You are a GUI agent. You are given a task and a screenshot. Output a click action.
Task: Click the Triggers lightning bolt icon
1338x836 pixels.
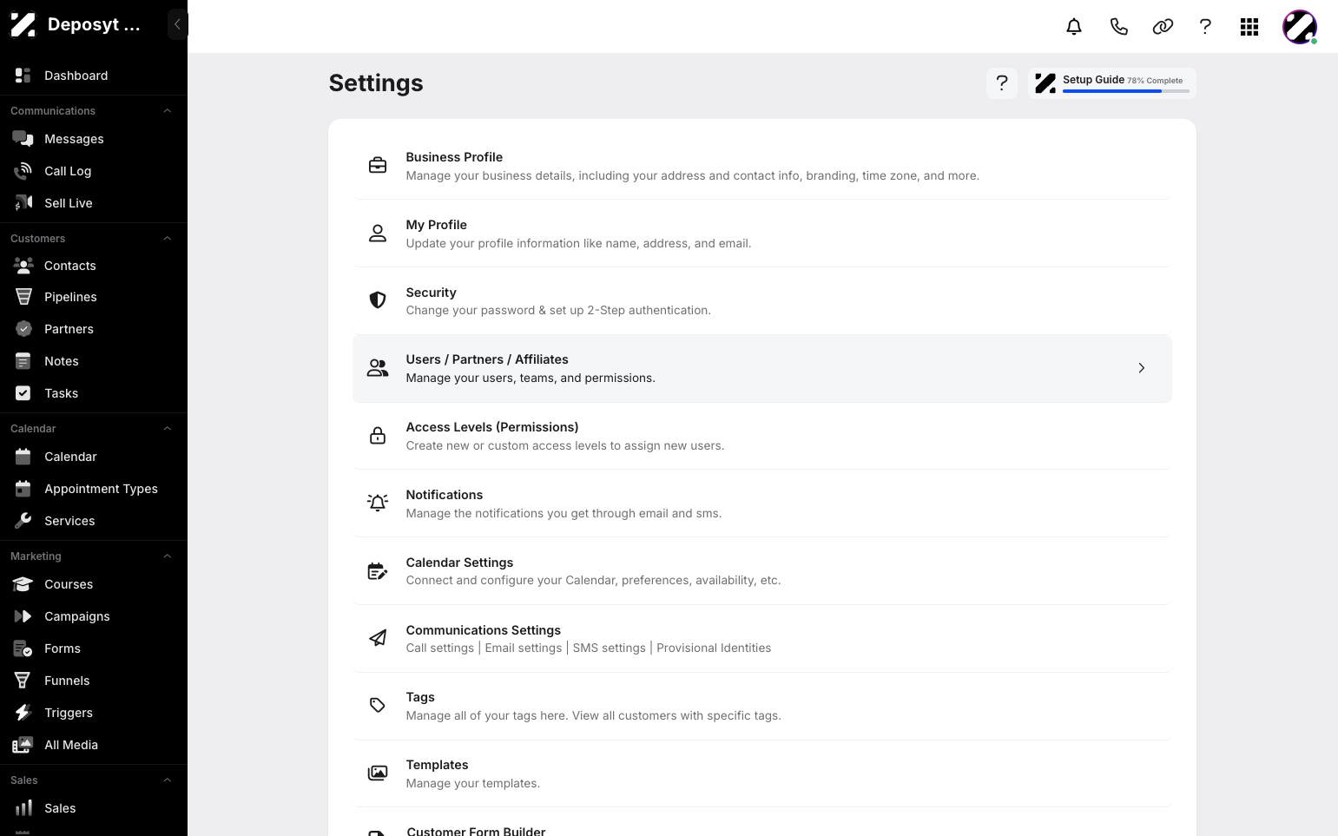click(23, 713)
